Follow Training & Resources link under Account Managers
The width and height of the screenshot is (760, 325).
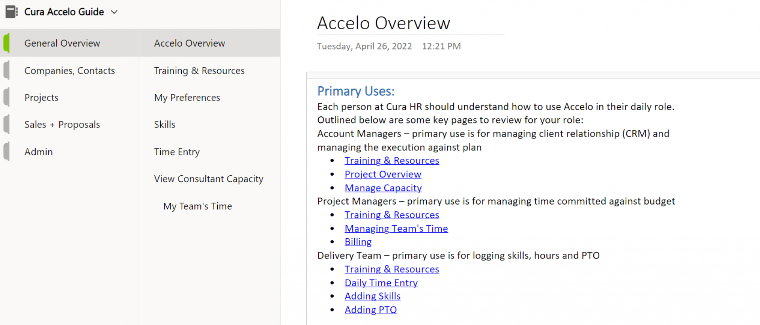[392, 160]
